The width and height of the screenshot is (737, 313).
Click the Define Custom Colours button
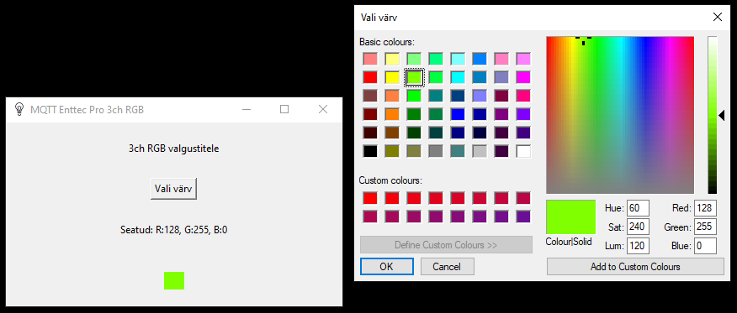tap(446, 244)
